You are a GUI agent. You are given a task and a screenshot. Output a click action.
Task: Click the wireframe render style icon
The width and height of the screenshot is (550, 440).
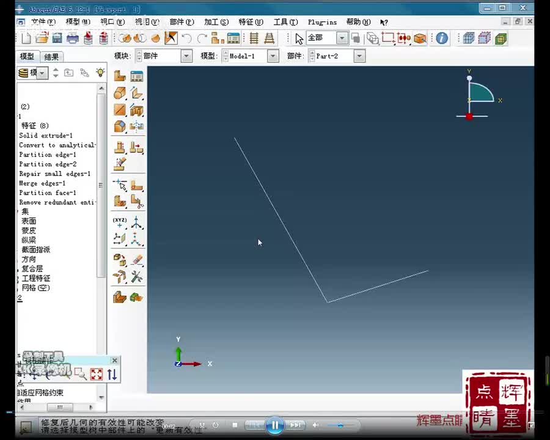(469, 38)
